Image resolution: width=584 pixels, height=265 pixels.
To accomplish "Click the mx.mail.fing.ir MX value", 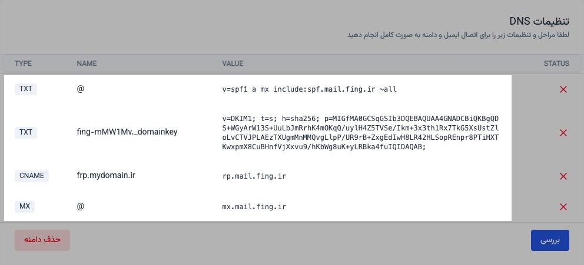I will coord(254,207).
